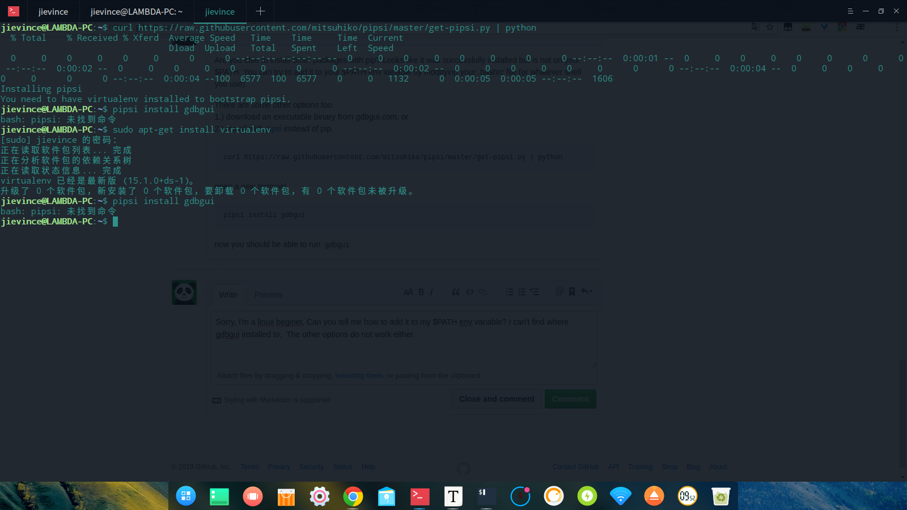Launch Chrome from the dock
The width and height of the screenshot is (907, 510).
click(x=353, y=496)
